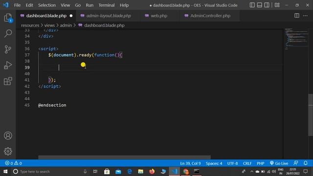Click the feedback icon in status bar
The width and height of the screenshot is (313, 176).
coord(296,163)
